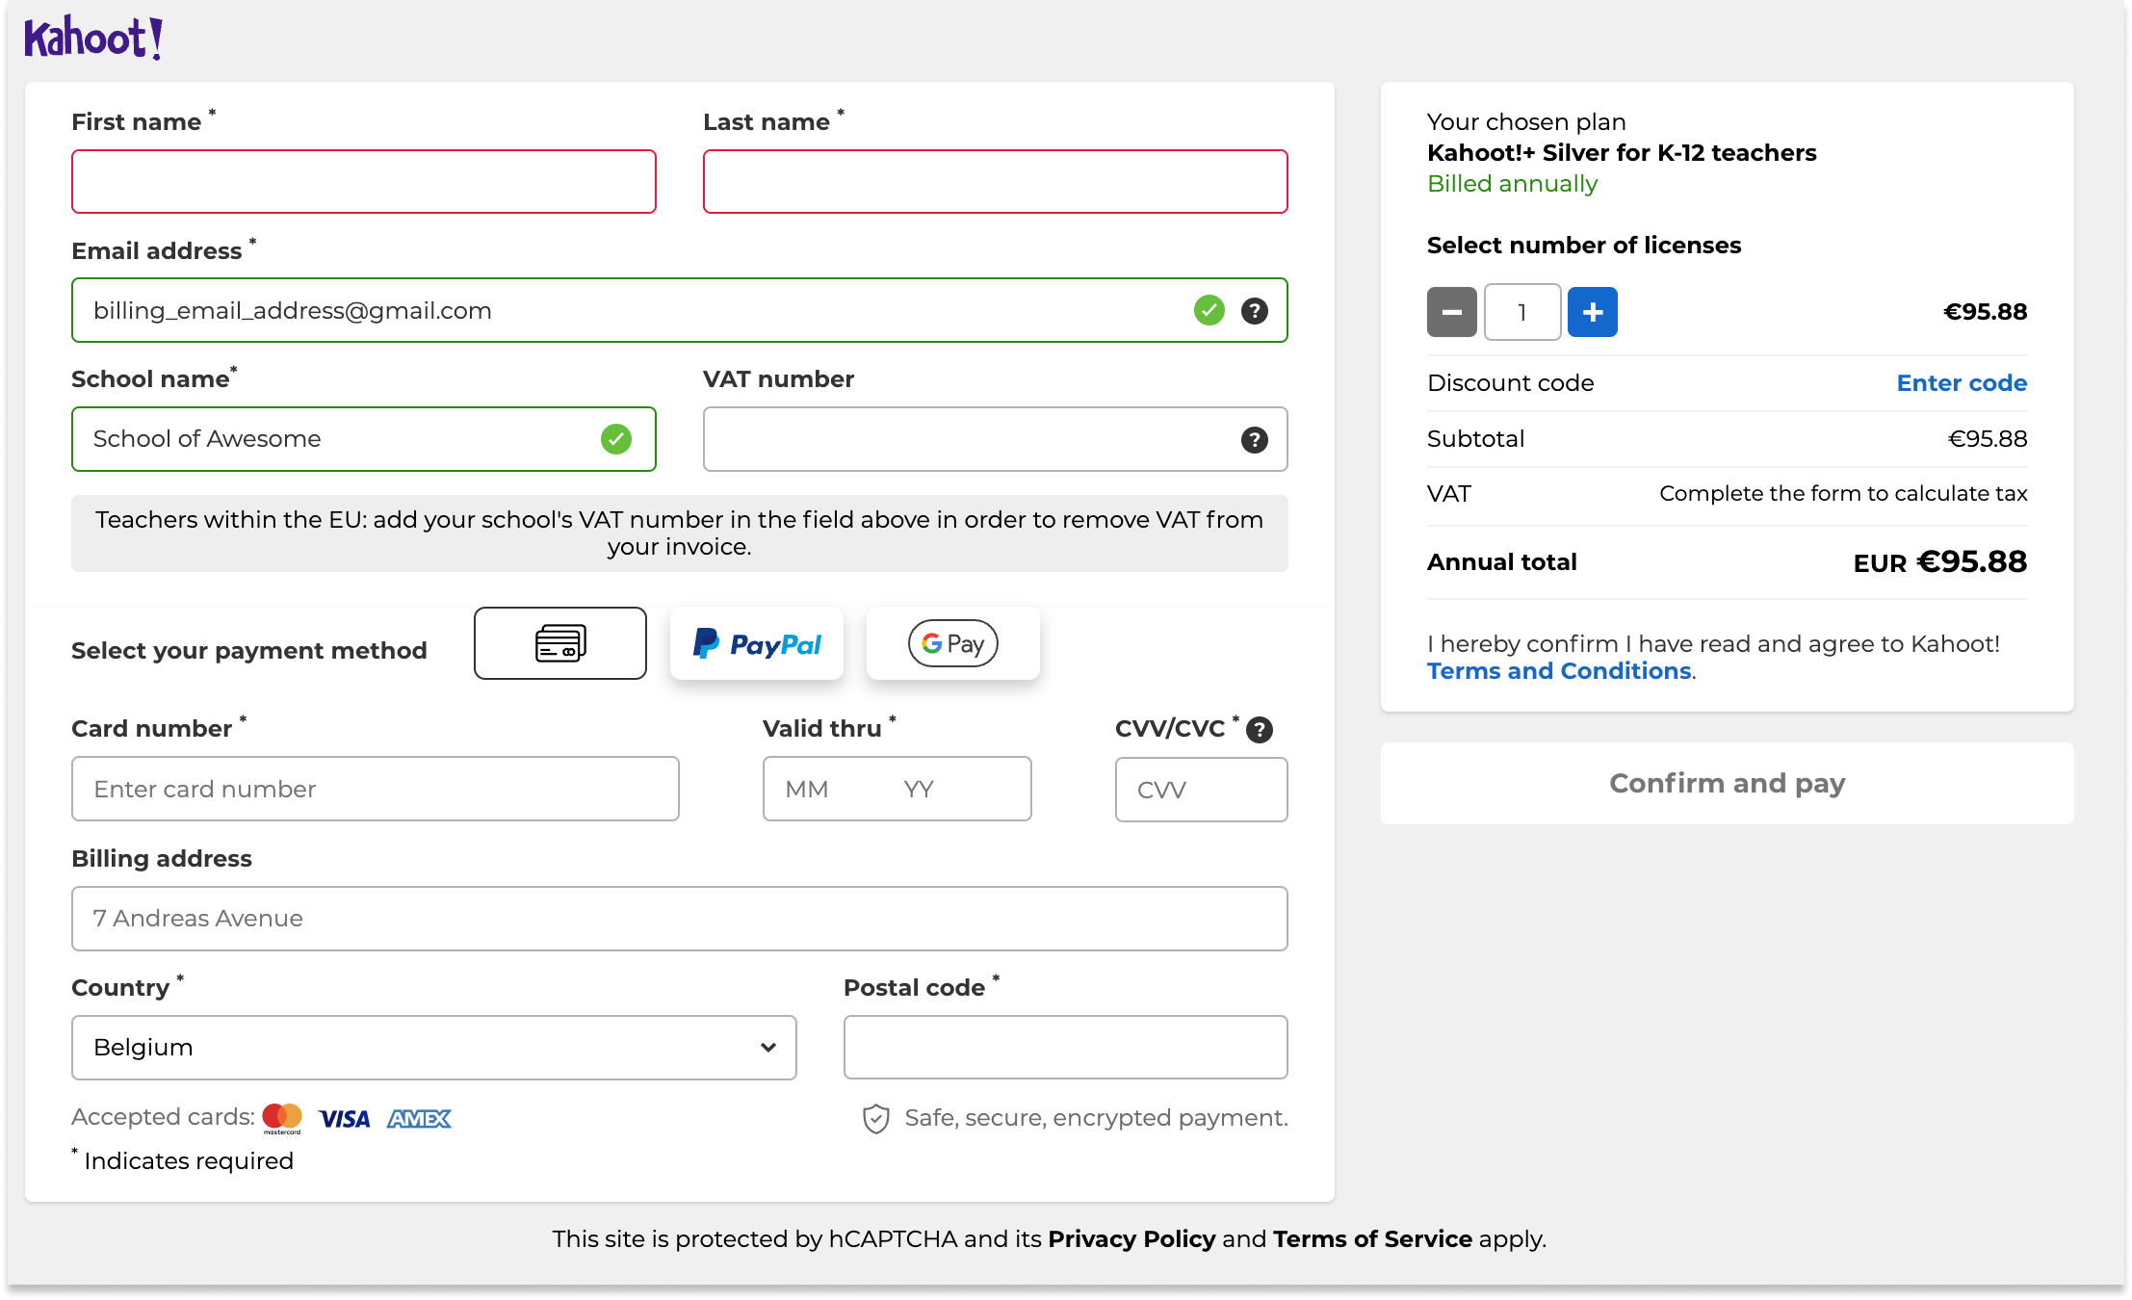Click Enter code for discount
The width and height of the screenshot is (2132, 1300).
tap(1961, 383)
